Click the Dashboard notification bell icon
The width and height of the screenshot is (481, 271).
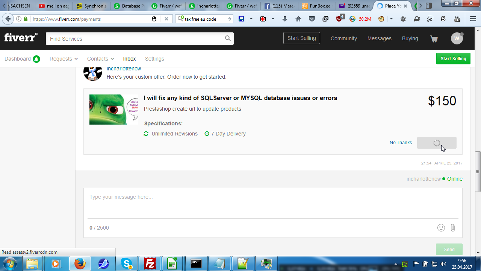pos(36,59)
